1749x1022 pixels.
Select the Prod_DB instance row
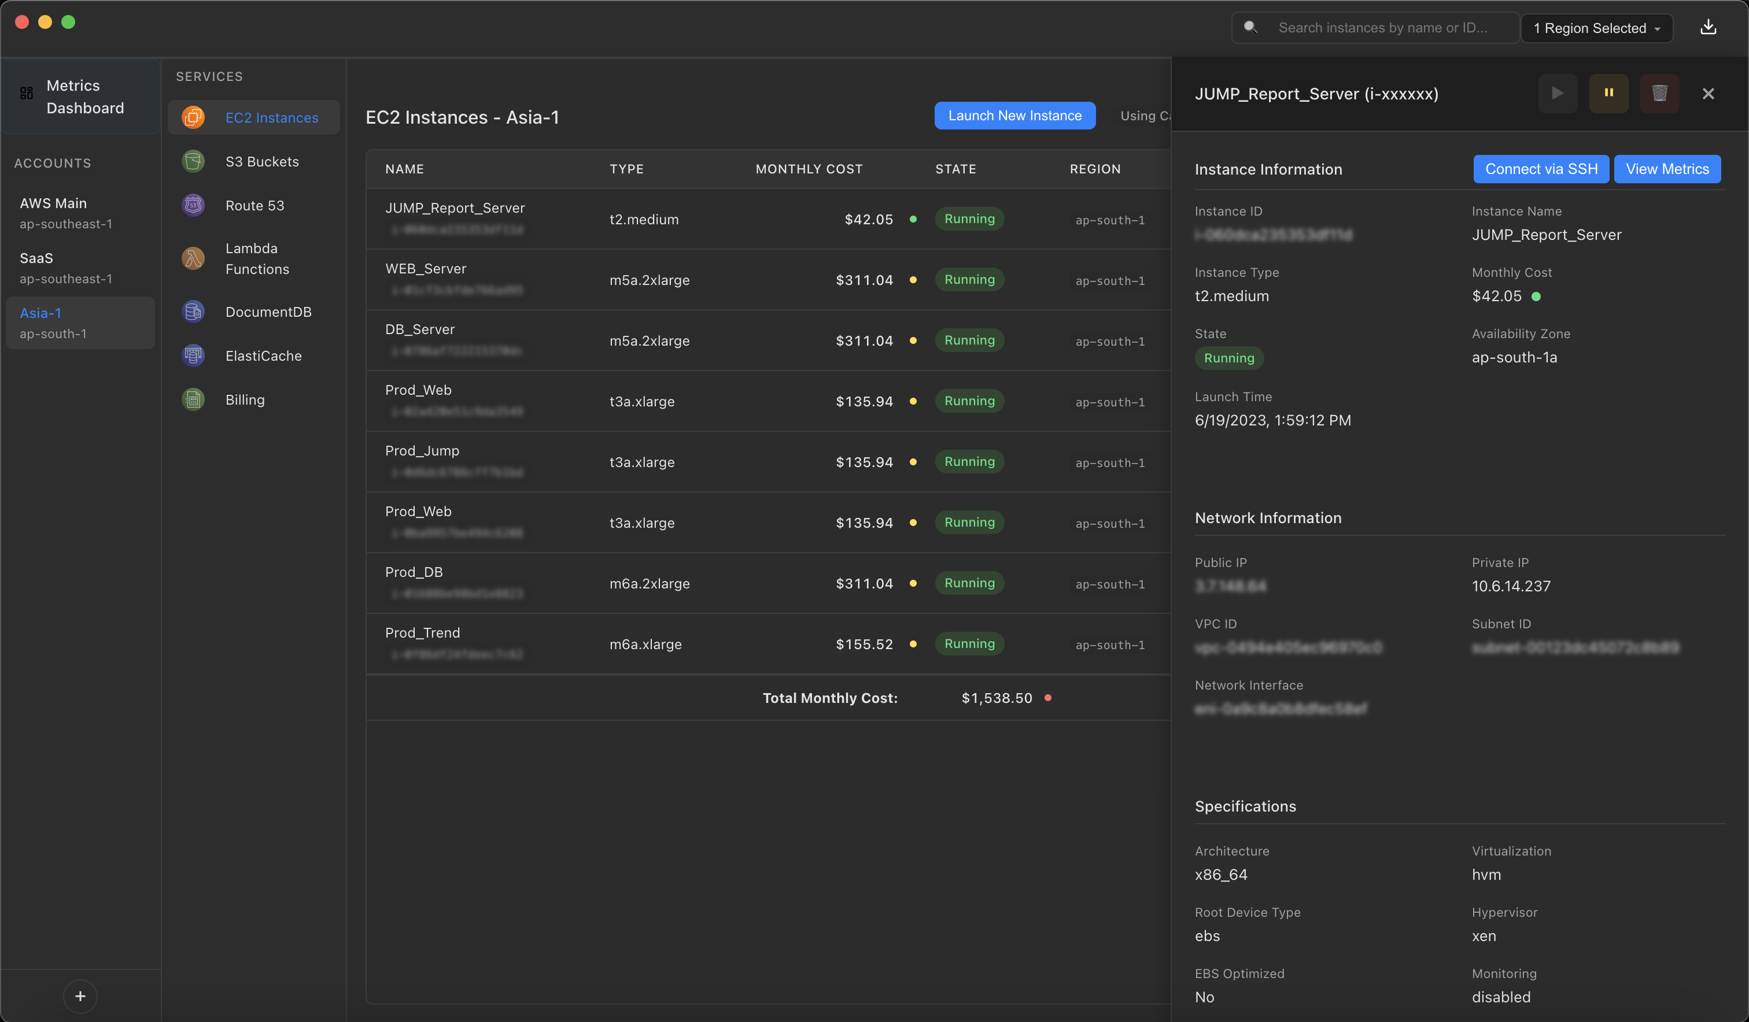click(768, 583)
